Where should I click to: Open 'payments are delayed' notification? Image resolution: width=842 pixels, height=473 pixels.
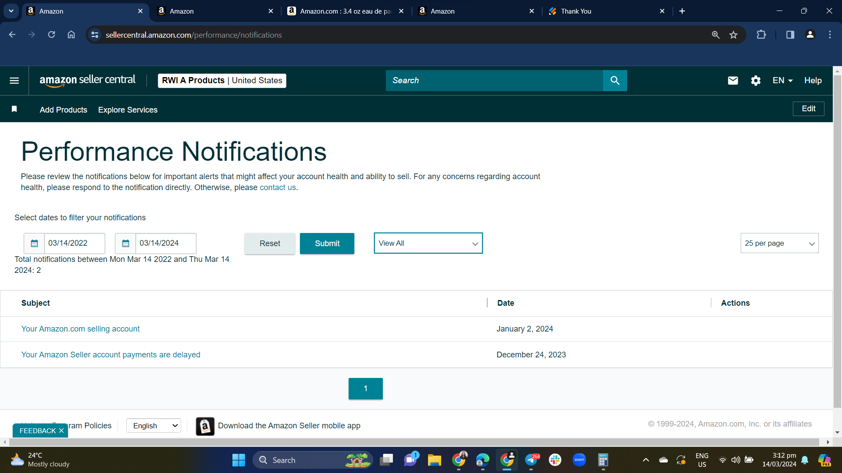[111, 355]
